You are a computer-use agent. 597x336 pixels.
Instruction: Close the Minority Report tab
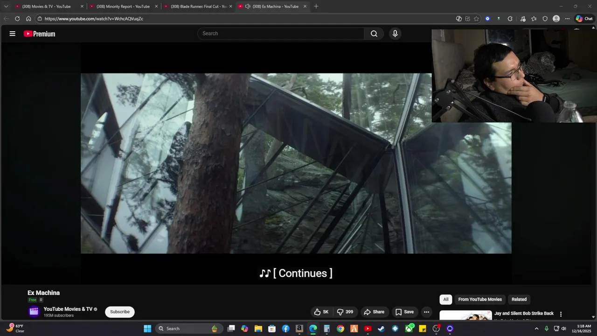156,7
